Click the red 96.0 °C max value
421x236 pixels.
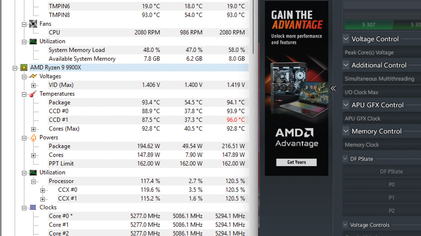[236, 120]
